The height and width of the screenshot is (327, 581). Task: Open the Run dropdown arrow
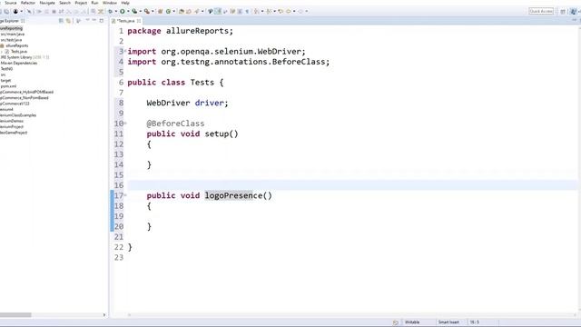click(128, 11)
